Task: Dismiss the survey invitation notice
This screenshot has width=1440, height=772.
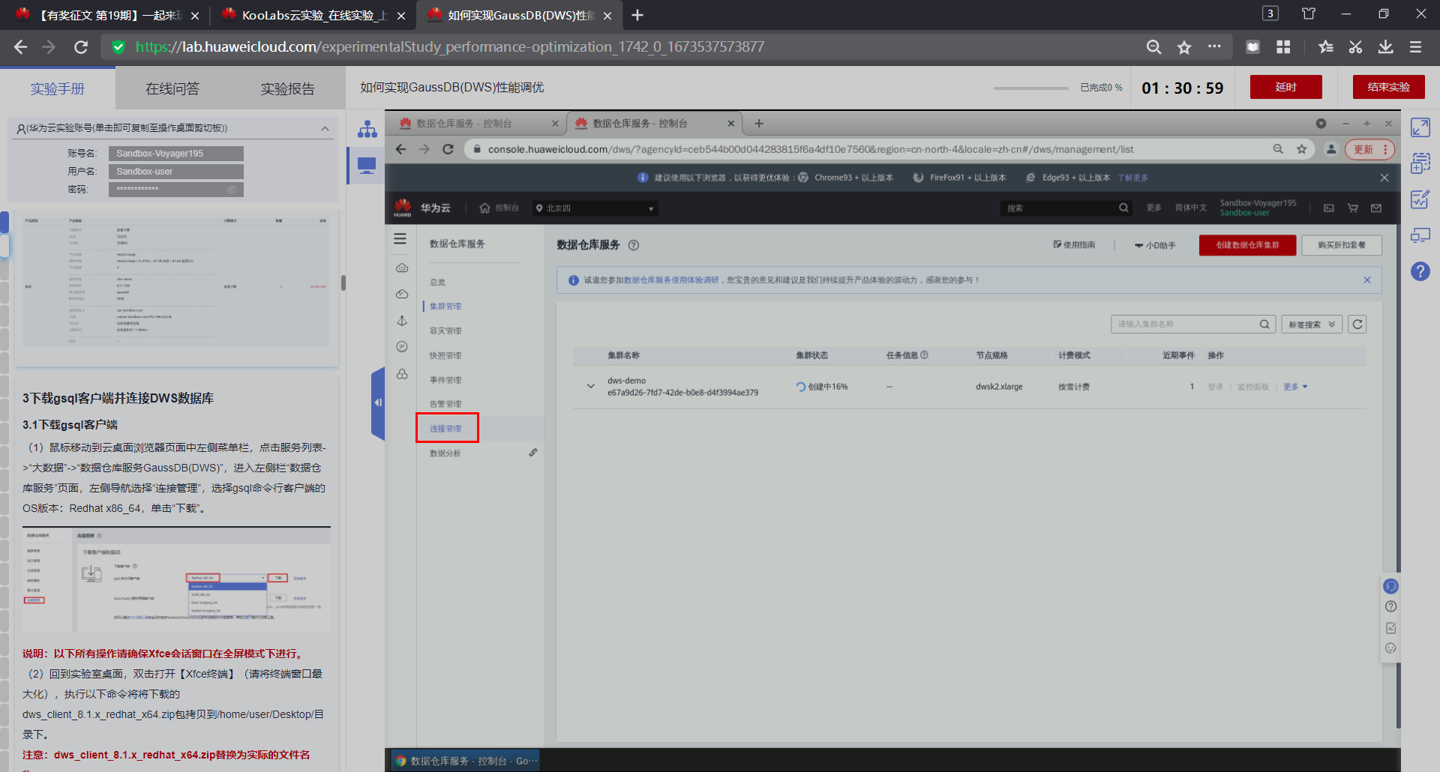Action: [1367, 280]
